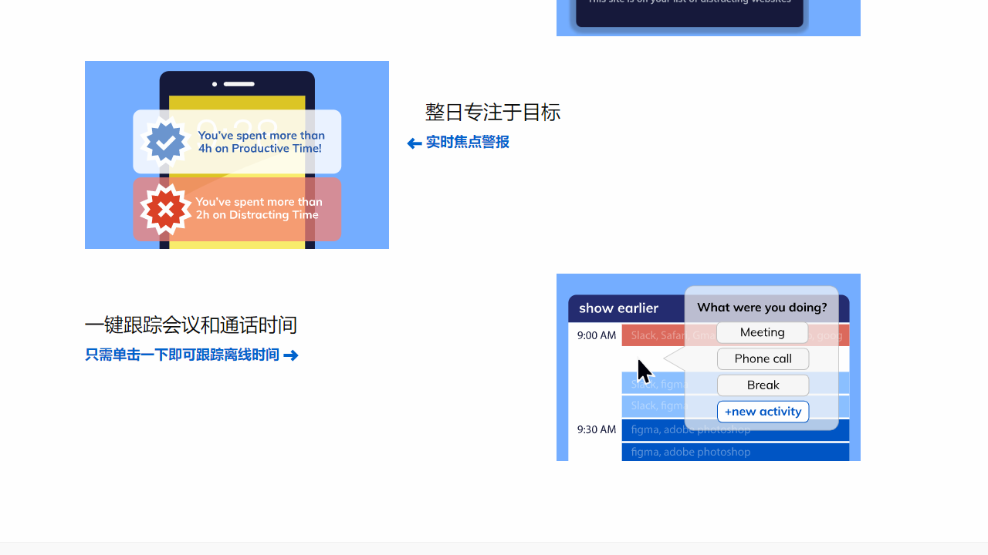988x555 pixels.
Task: Click the red X badge icon
Action: coord(166,209)
